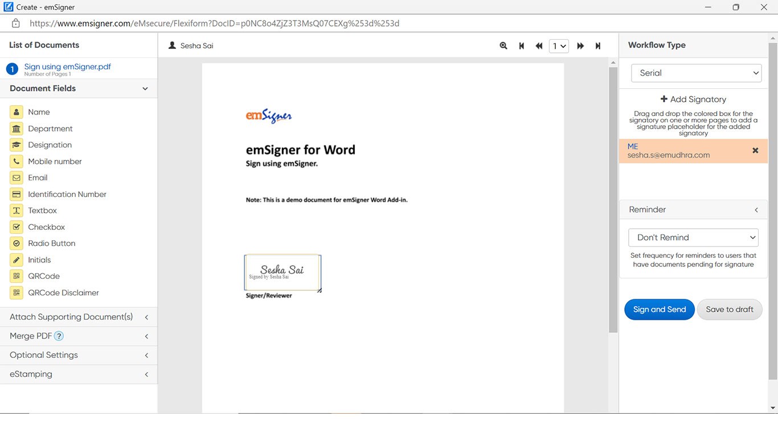Screen dimensions: 778x437
Task: Select the Mobile number field label
Action: [55, 162]
